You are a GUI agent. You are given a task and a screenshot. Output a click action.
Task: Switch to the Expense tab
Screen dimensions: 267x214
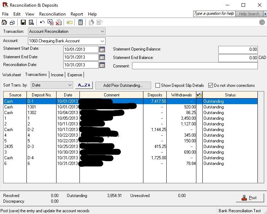(x=75, y=75)
